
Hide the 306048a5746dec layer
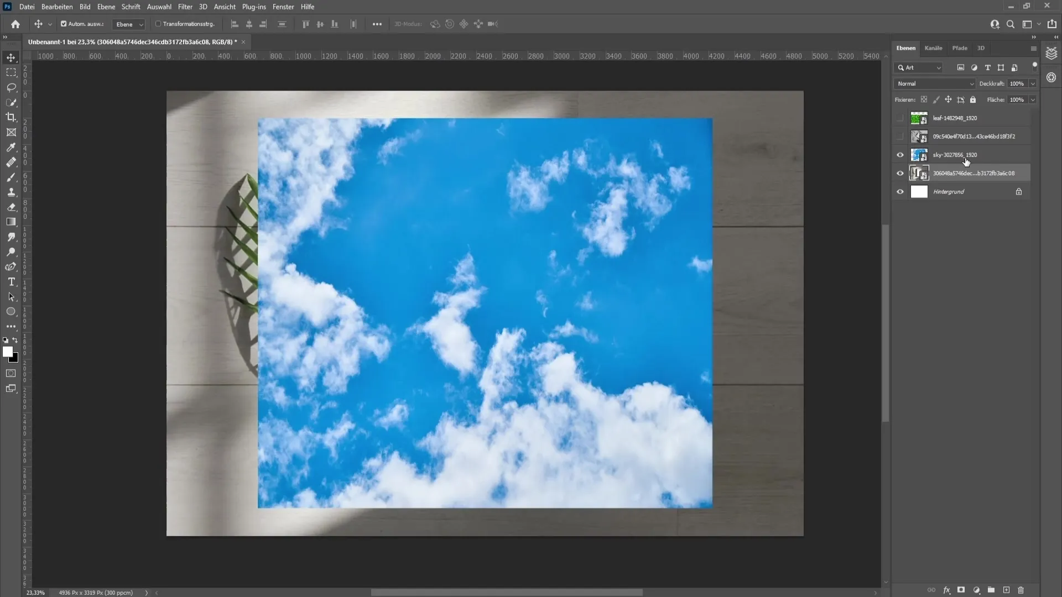point(900,173)
